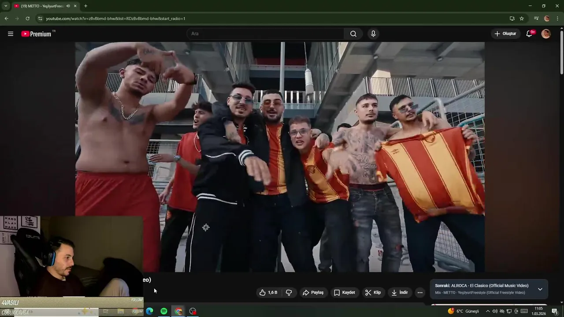The height and width of the screenshot is (317, 564).
Task: Open the YouTube account avatar menu
Action: click(x=546, y=34)
